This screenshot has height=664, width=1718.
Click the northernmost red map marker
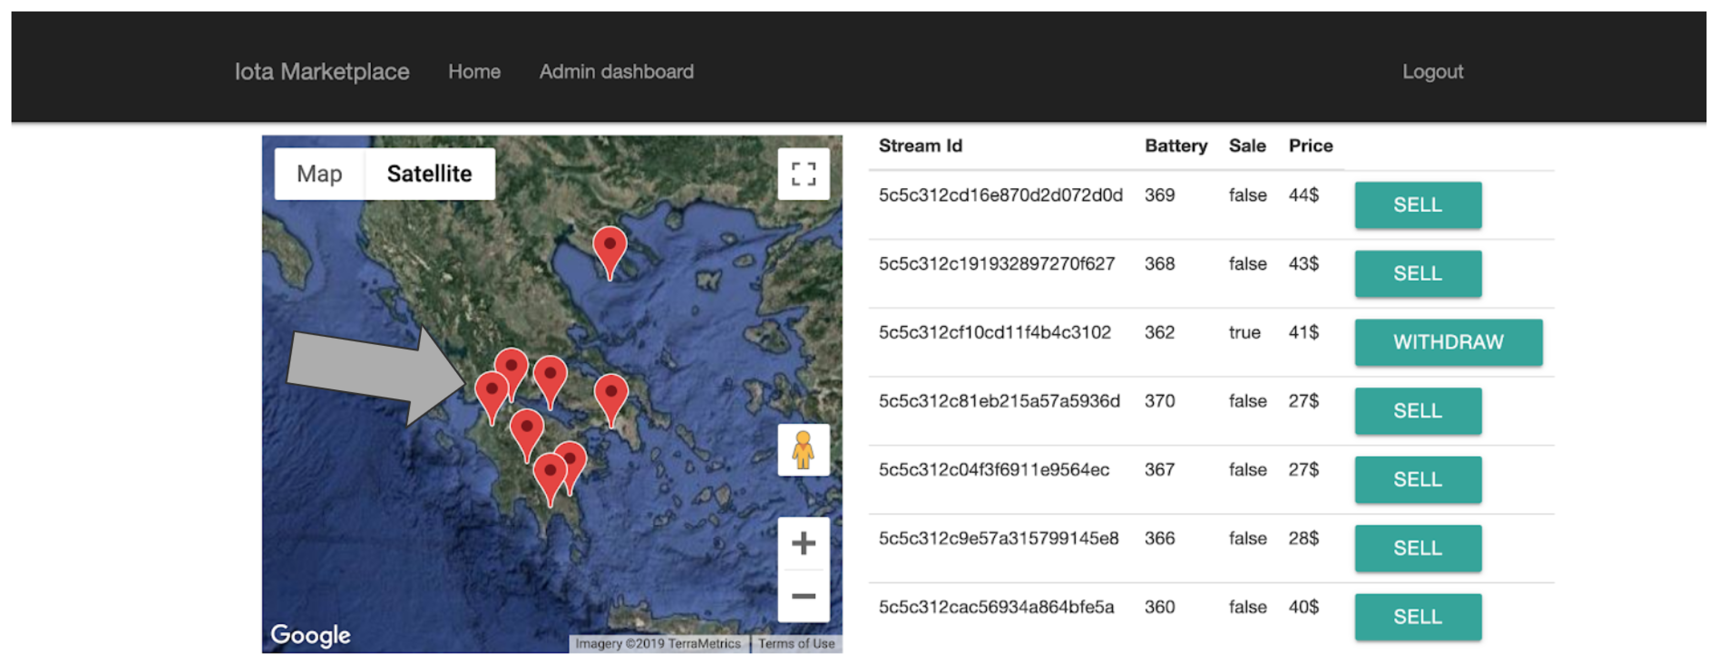pos(610,246)
